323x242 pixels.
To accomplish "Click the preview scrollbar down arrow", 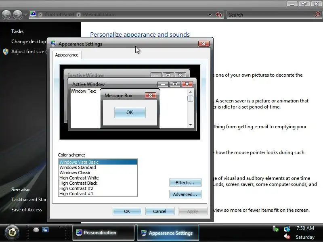I will click(x=191, y=125).
